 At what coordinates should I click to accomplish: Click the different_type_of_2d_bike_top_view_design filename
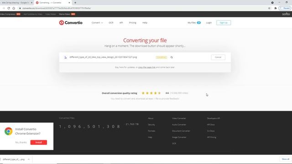[x=103, y=57]
